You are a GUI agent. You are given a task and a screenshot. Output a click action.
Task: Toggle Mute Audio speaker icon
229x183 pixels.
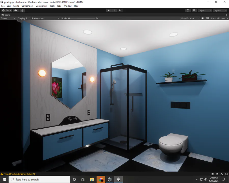pos(203,18)
